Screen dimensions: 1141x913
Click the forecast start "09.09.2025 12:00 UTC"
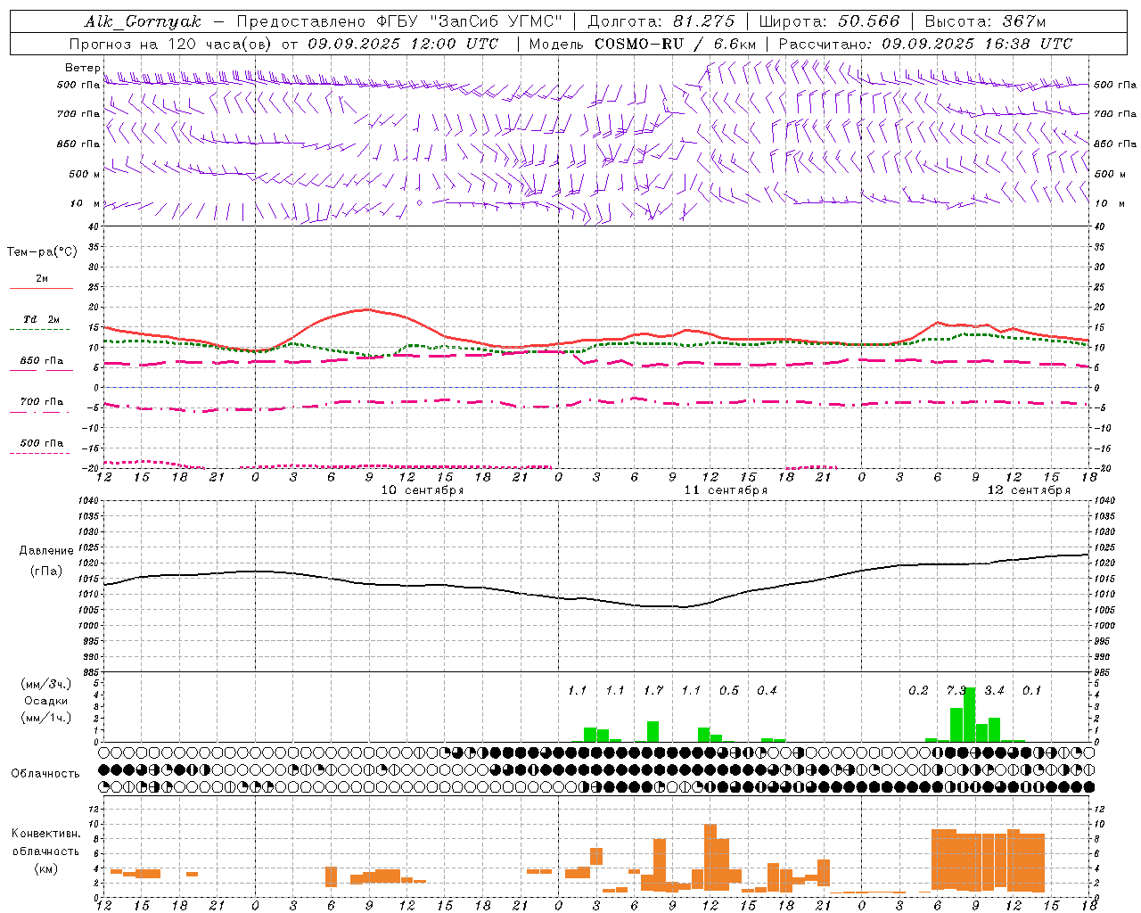(x=403, y=44)
